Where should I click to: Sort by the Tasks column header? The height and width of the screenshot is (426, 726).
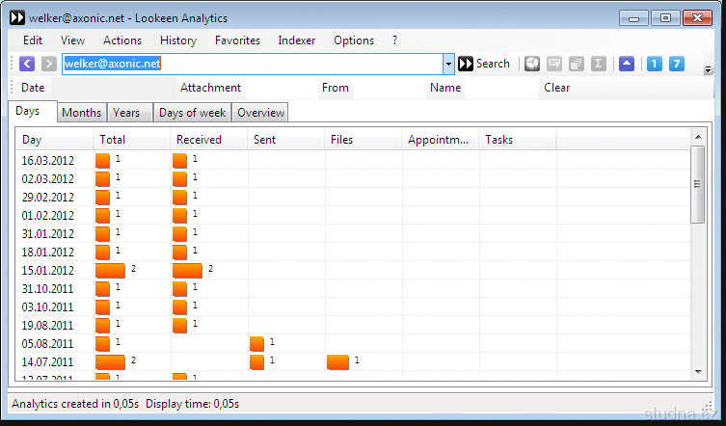click(x=518, y=140)
